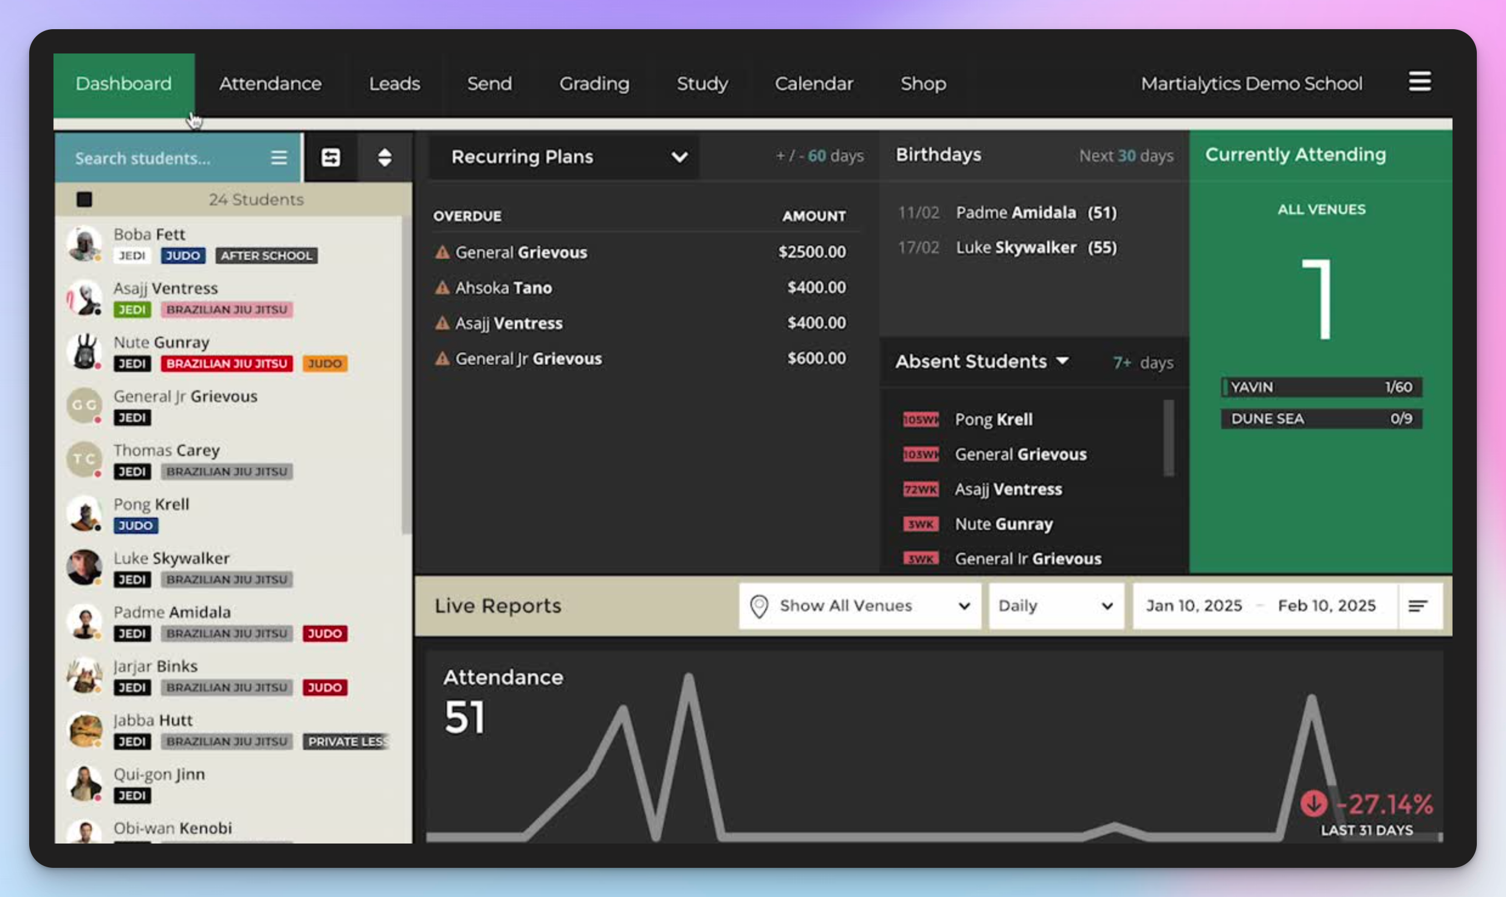Click the filter sliders icon beside search
Screen dimensions: 1506x897
click(331, 158)
